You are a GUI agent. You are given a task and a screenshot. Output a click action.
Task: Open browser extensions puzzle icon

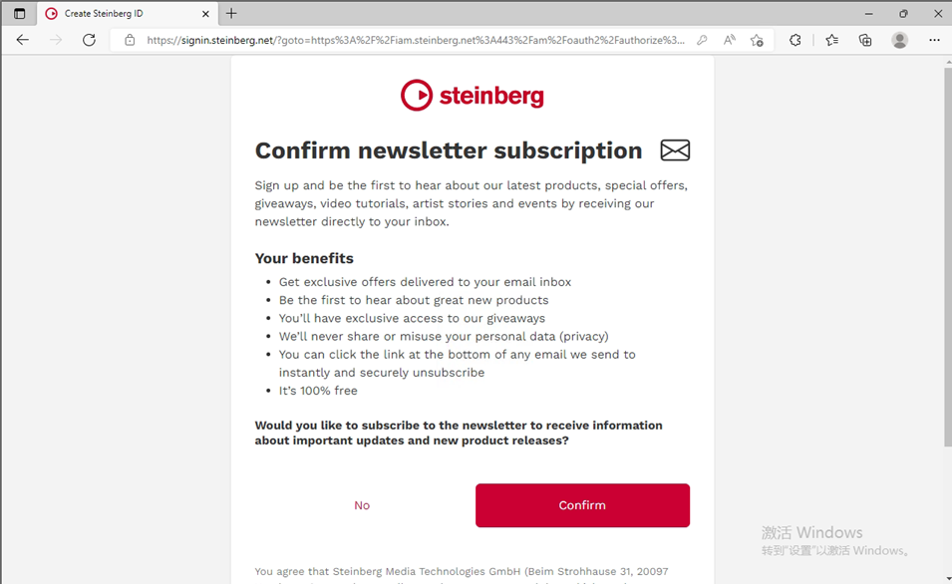794,40
